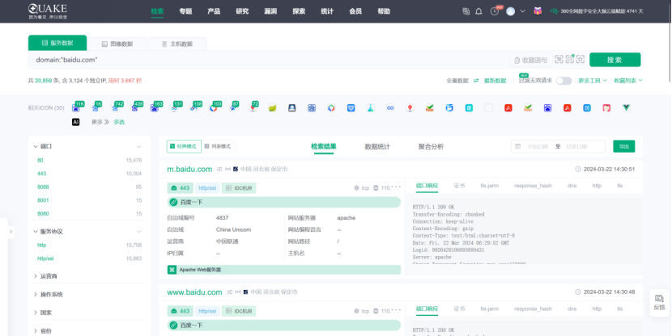The width and height of the screenshot is (672, 336).
Task: Toggle the 过滤无效请求 switch
Action: tap(564, 81)
